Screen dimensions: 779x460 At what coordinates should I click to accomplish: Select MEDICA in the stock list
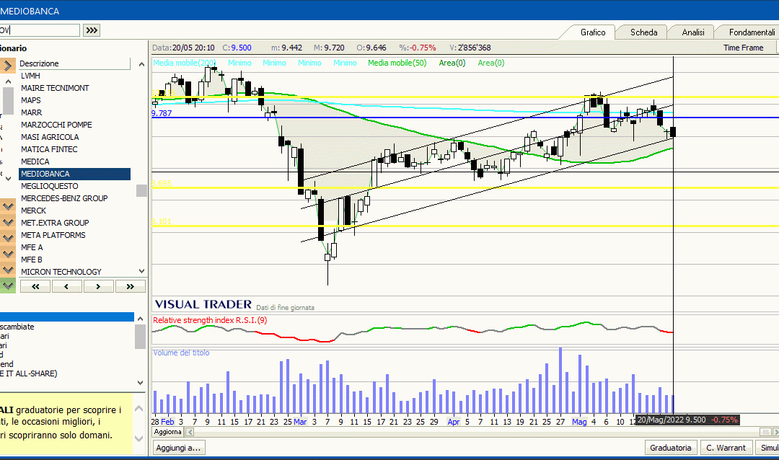click(x=74, y=162)
